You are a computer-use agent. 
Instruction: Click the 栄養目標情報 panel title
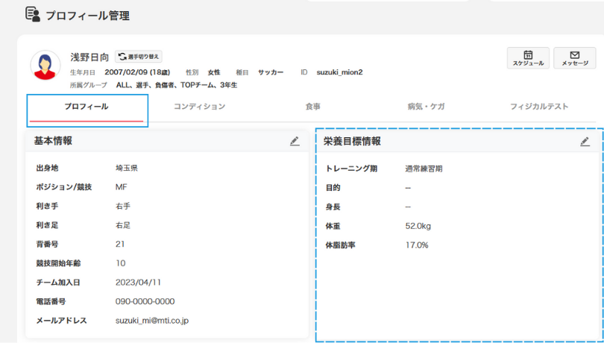352,142
